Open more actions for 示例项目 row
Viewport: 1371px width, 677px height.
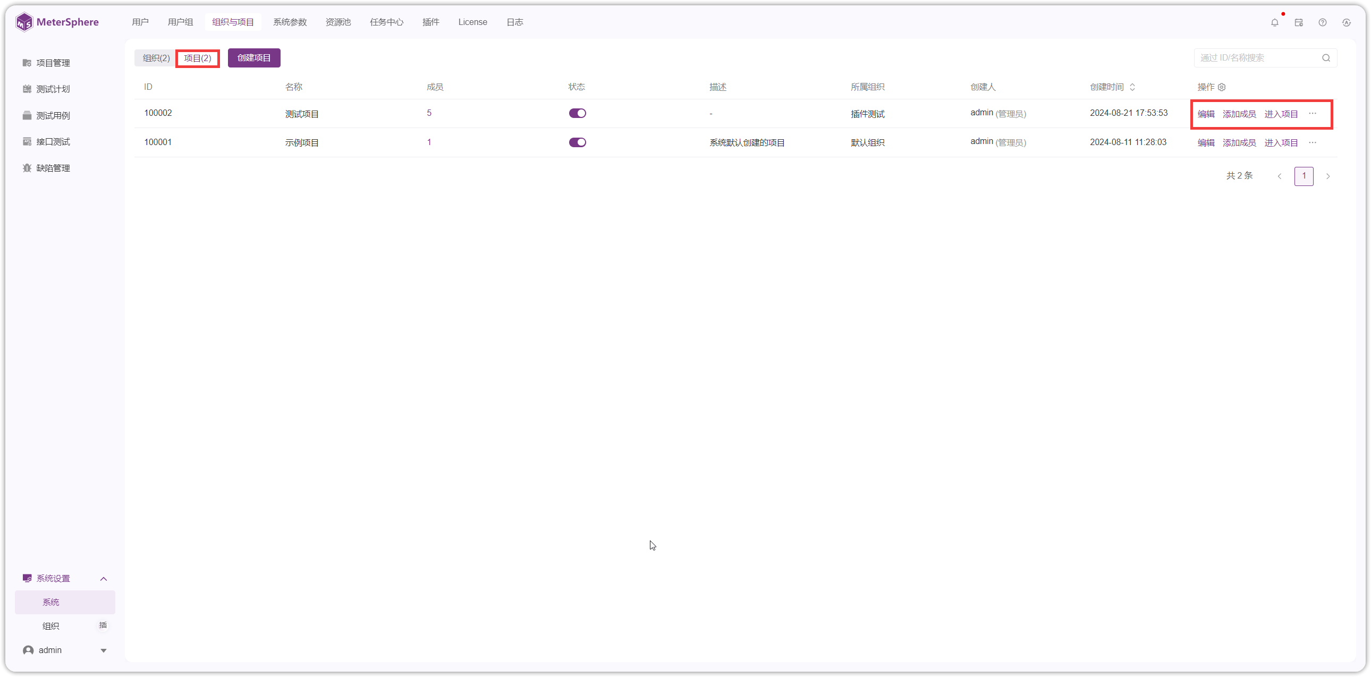click(x=1313, y=142)
